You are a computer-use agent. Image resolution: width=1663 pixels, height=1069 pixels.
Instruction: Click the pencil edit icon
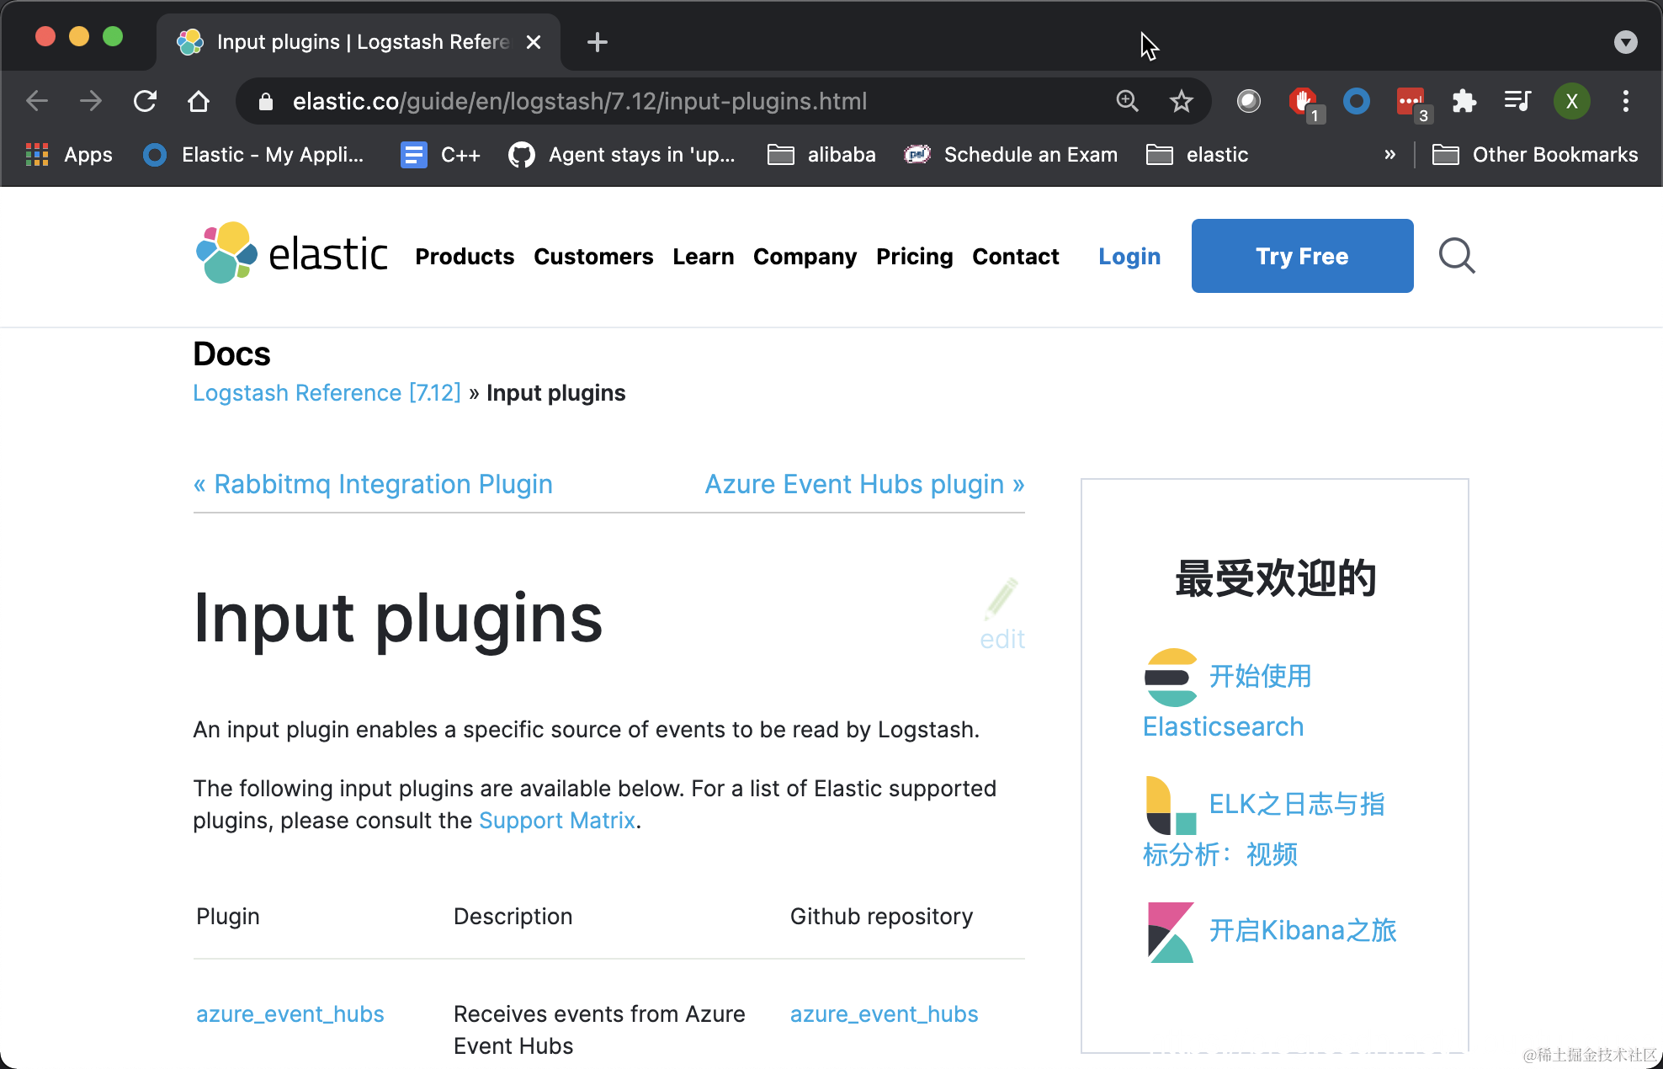tap(1002, 598)
